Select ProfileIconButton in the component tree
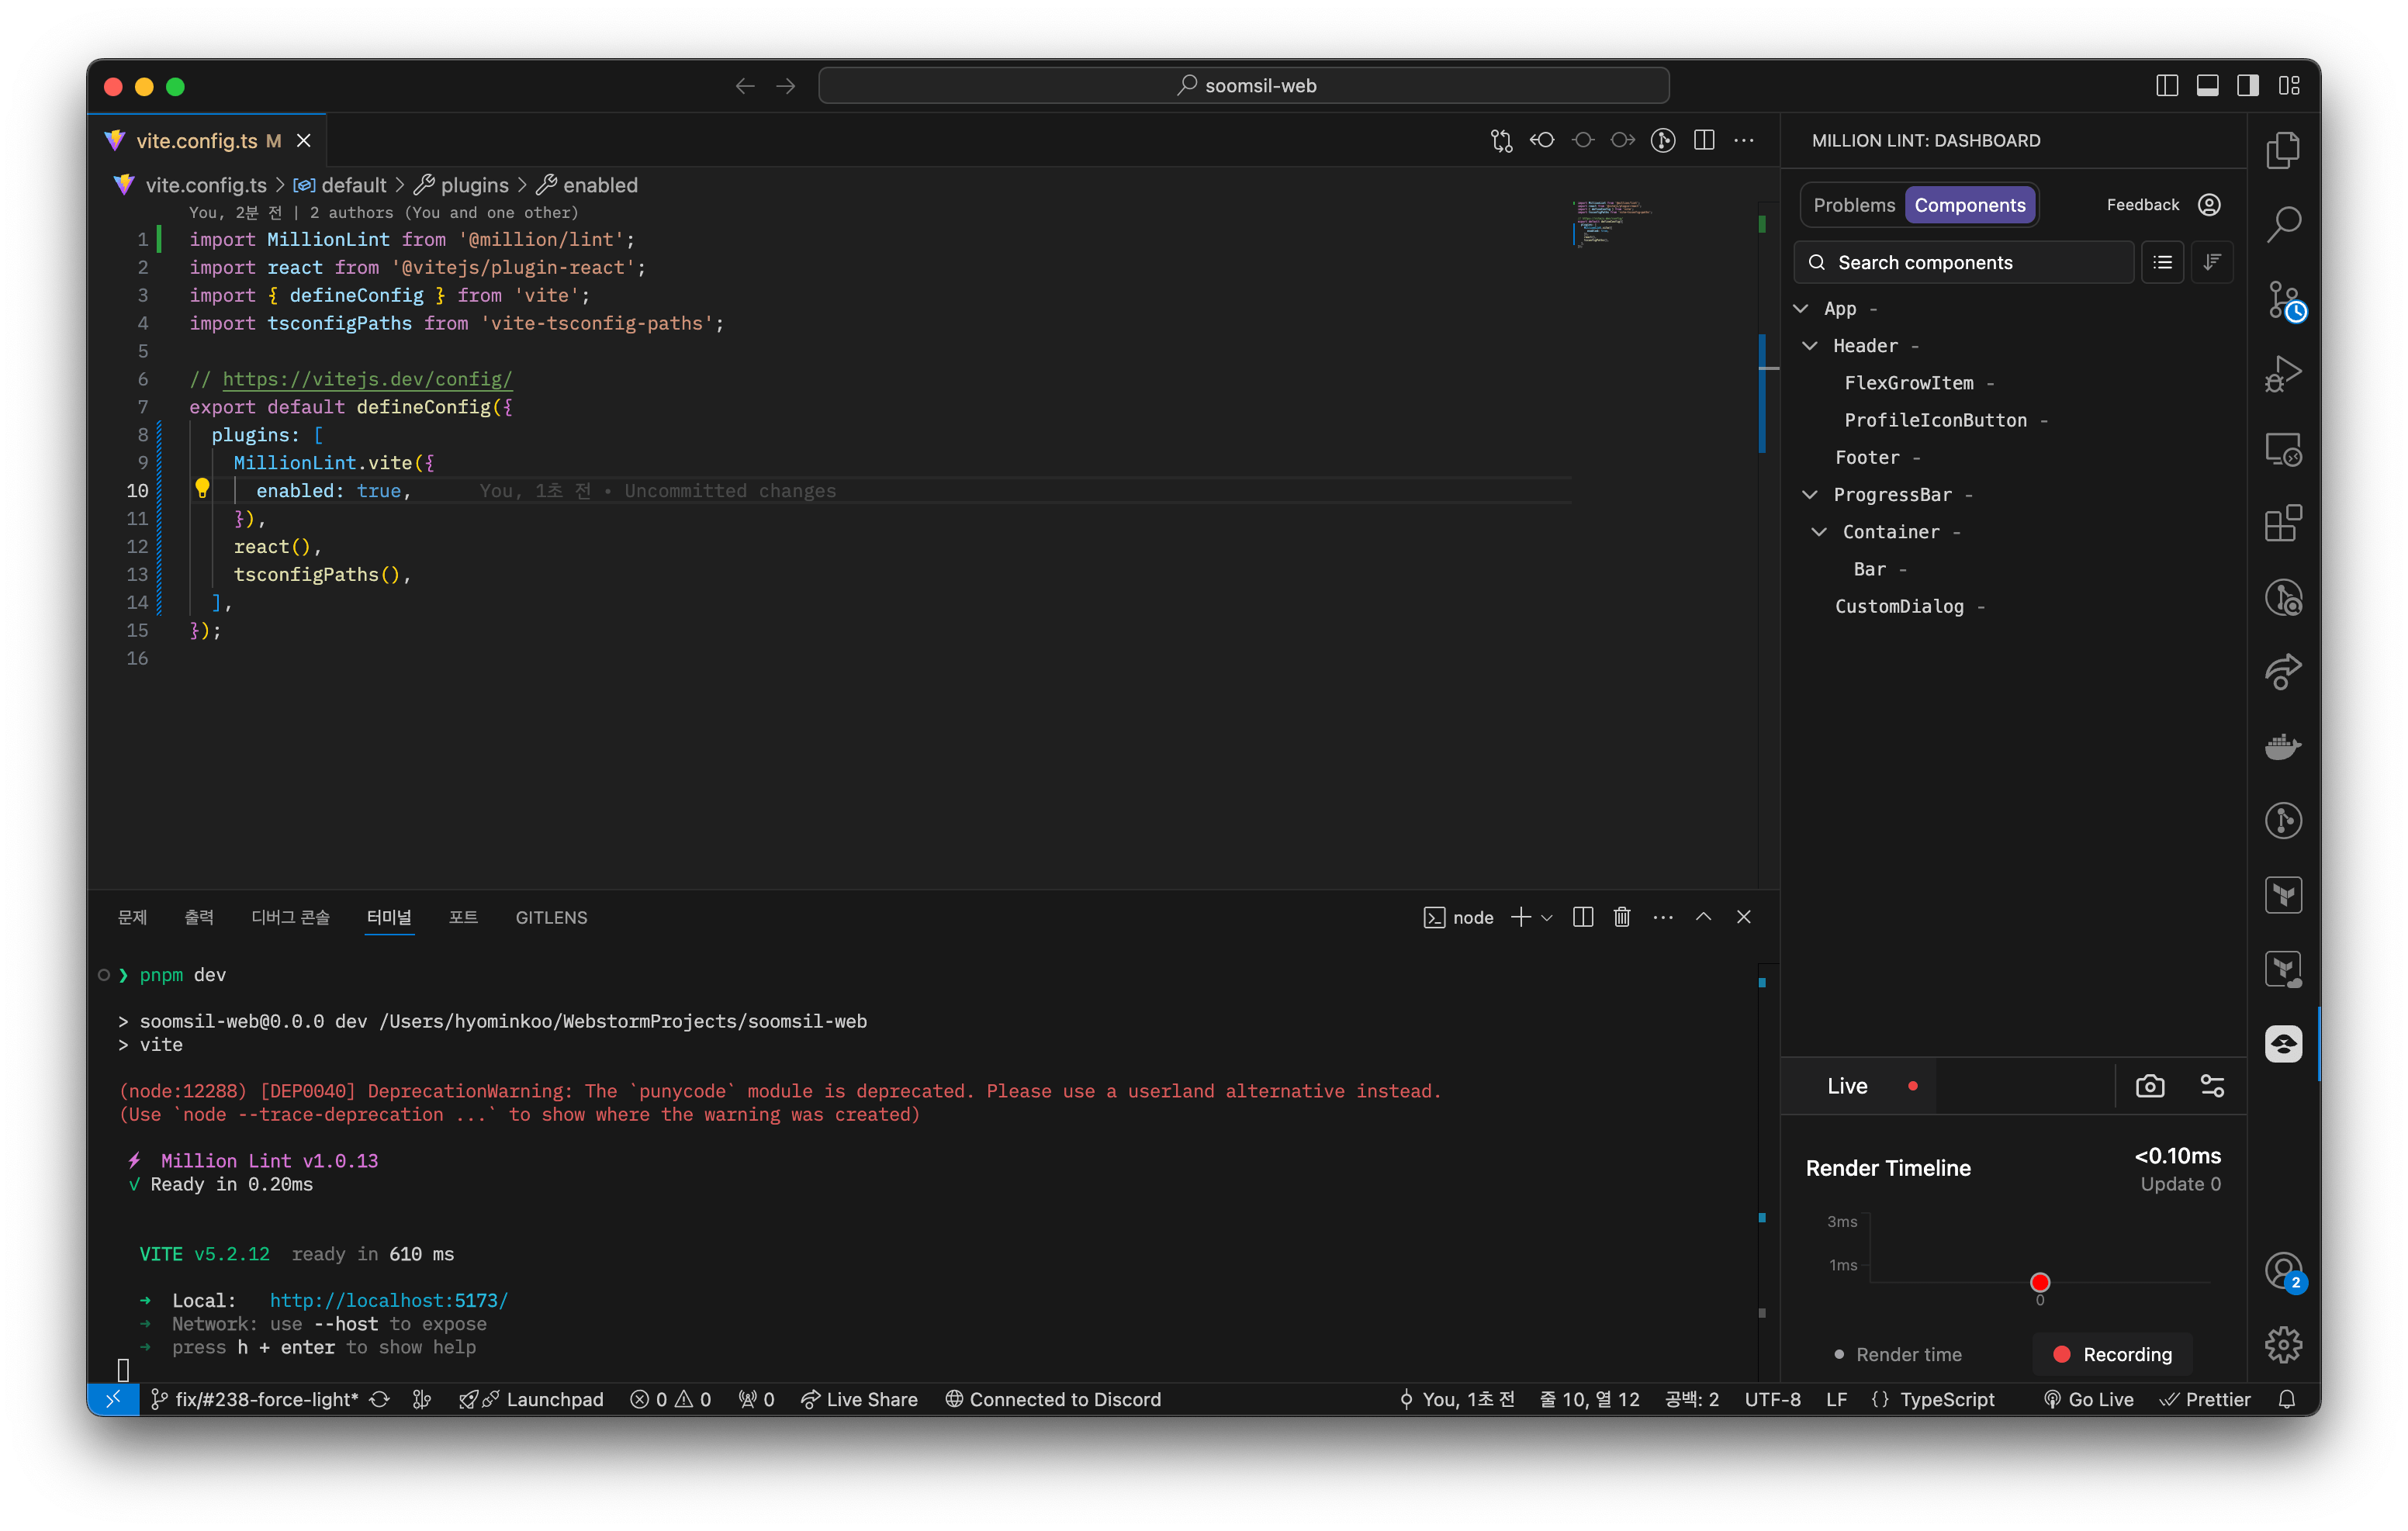 1935,420
